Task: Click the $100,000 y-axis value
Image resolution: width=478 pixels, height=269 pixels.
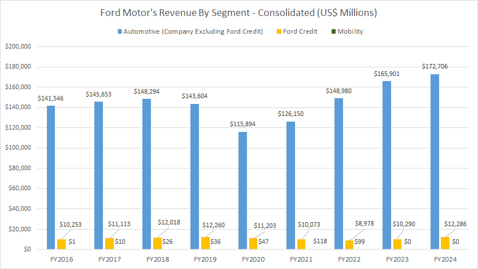Action: tap(18, 148)
